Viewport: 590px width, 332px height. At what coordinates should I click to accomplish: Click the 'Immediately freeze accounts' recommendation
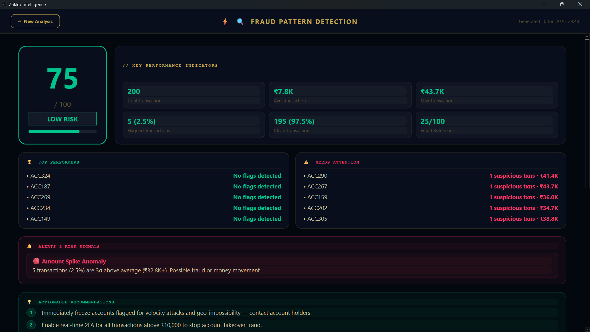pyautogui.click(x=177, y=313)
